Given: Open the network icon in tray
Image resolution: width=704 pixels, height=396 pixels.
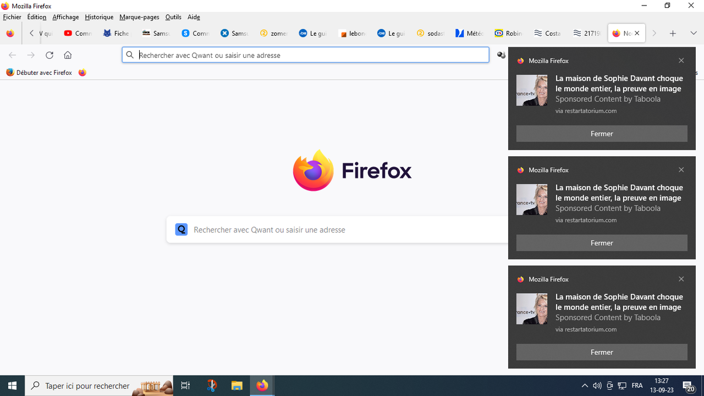Looking at the screenshot, I should pyautogui.click(x=622, y=386).
